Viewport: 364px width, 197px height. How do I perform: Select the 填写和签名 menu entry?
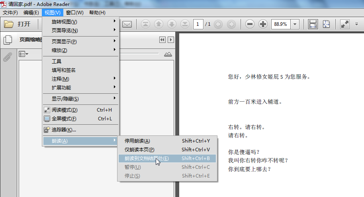(80, 70)
